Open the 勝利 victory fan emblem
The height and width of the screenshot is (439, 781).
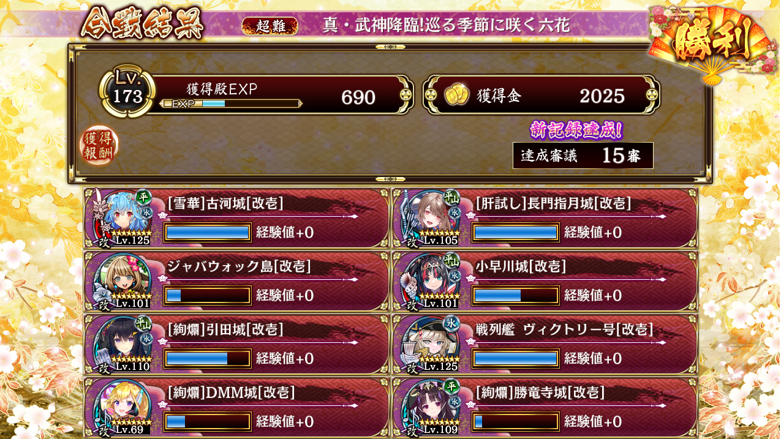711,43
